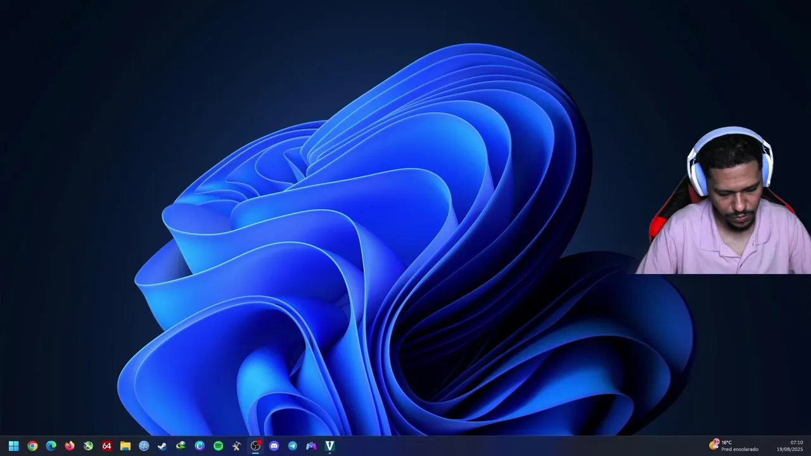The width and height of the screenshot is (811, 456).
Task: Open the hammer and wrench tools app
Action: coord(236,446)
